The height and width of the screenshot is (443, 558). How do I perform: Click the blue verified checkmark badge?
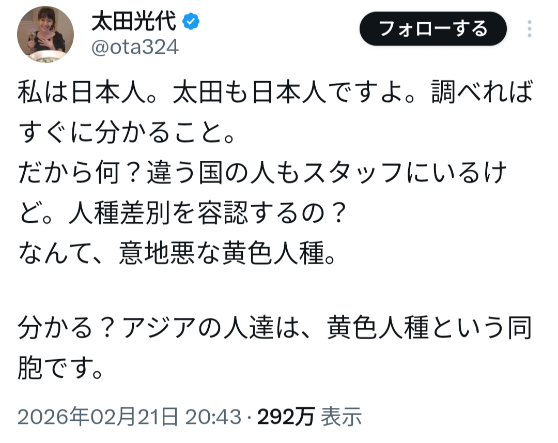pos(192,23)
